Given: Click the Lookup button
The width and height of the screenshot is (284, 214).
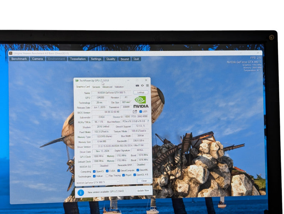Looking at the screenshot, I should pyautogui.click(x=141, y=92).
